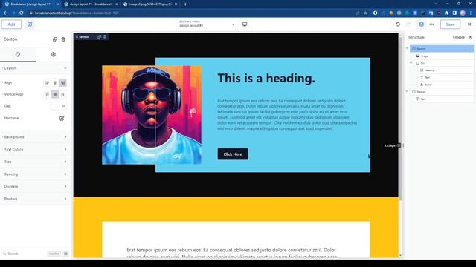Select the first Section row in Structure
The width and height of the screenshot is (476, 267).
pos(442,49)
